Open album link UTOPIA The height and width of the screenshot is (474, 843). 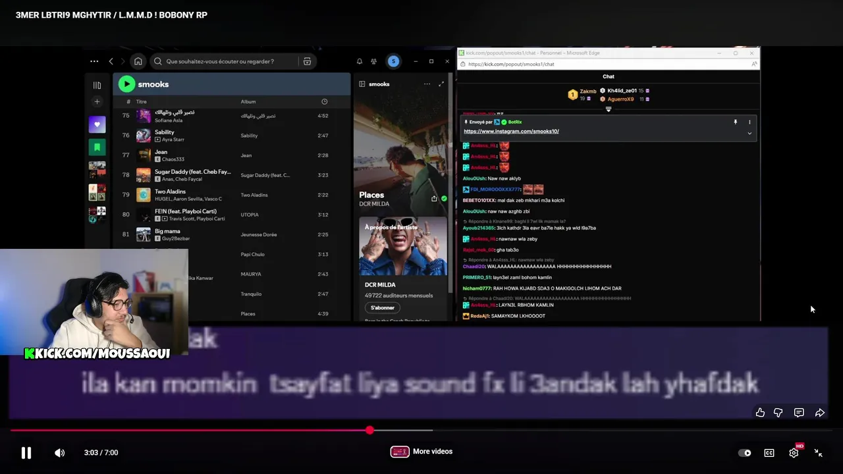tap(250, 215)
